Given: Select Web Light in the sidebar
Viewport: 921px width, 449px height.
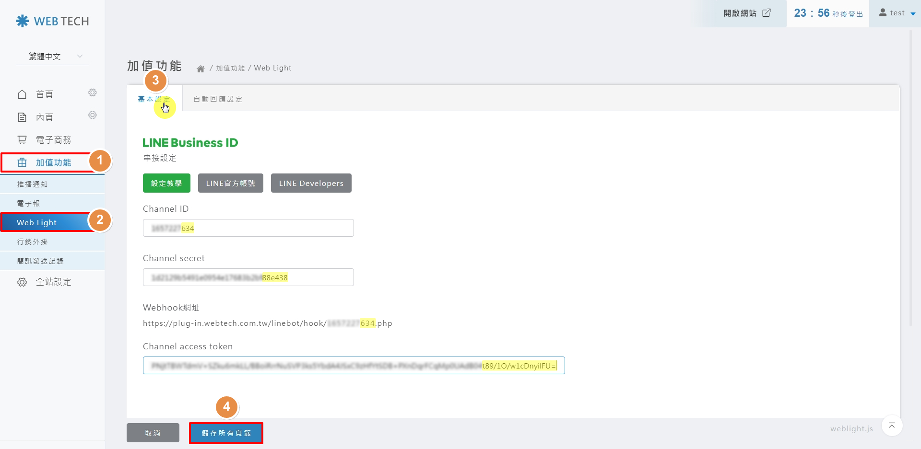Looking at the screenshot, I should click(46, 222).
